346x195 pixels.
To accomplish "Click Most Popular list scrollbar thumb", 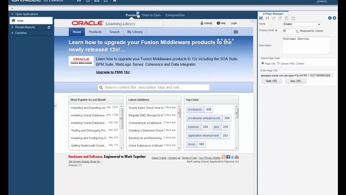I will 121,118.
